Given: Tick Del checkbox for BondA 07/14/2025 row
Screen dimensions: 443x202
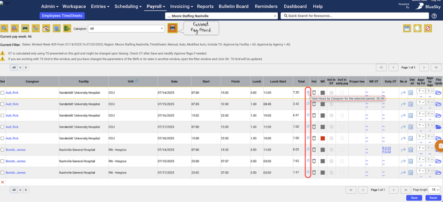Looking at the screenshot, I should [x=3, y=150].
